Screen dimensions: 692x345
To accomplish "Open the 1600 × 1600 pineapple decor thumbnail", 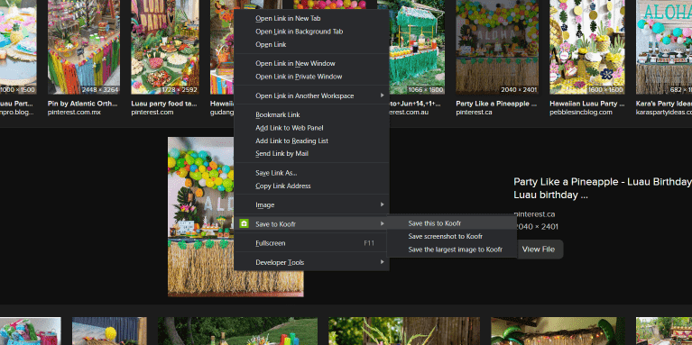I will tap(587, 47).
